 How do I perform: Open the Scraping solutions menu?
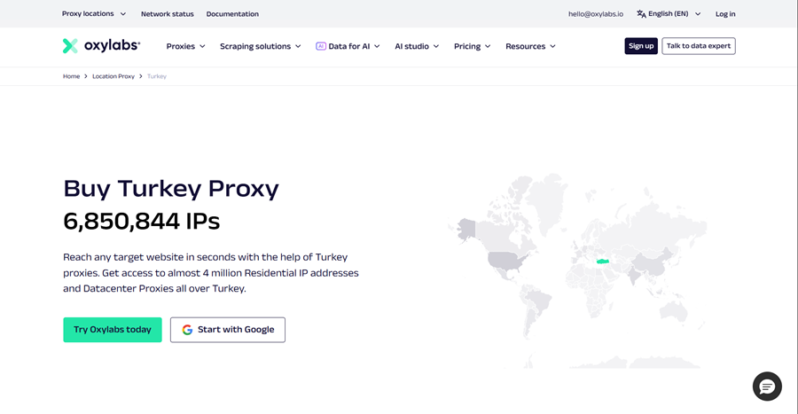coord(260,46)
